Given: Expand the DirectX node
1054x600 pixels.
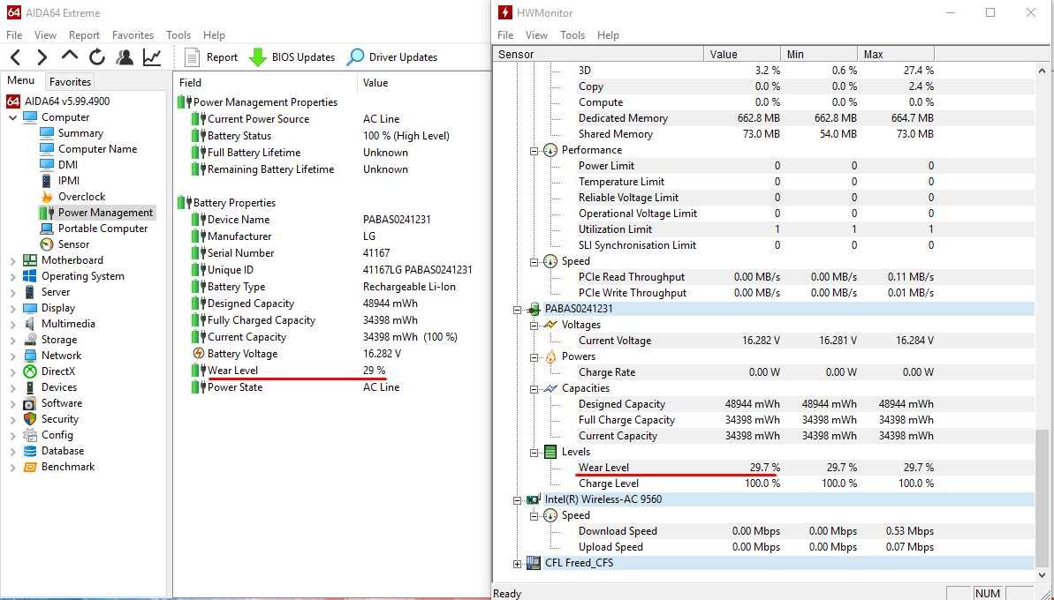Looking at the screenshot, I should point(12,371).
